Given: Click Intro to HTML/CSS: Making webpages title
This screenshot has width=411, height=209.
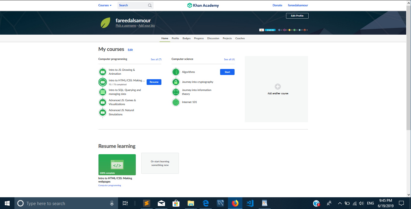Looking at the screenshot, I should pos(115,180).
